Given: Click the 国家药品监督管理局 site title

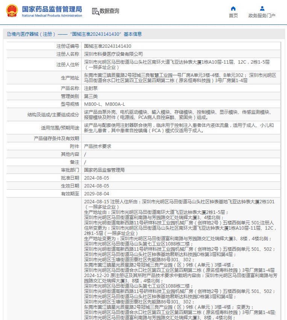Looking at the screenshot, I should click(x=52, y=9).
